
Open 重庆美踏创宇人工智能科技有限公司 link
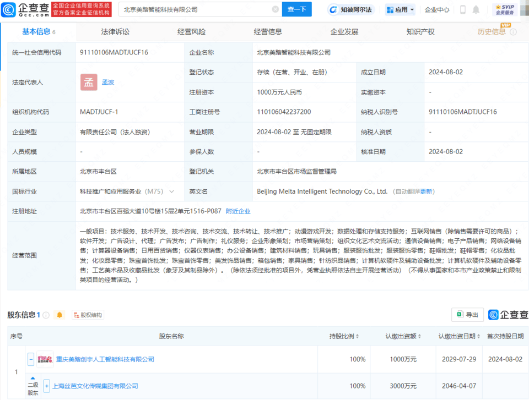pyautogui.click(x=105, y=359)
